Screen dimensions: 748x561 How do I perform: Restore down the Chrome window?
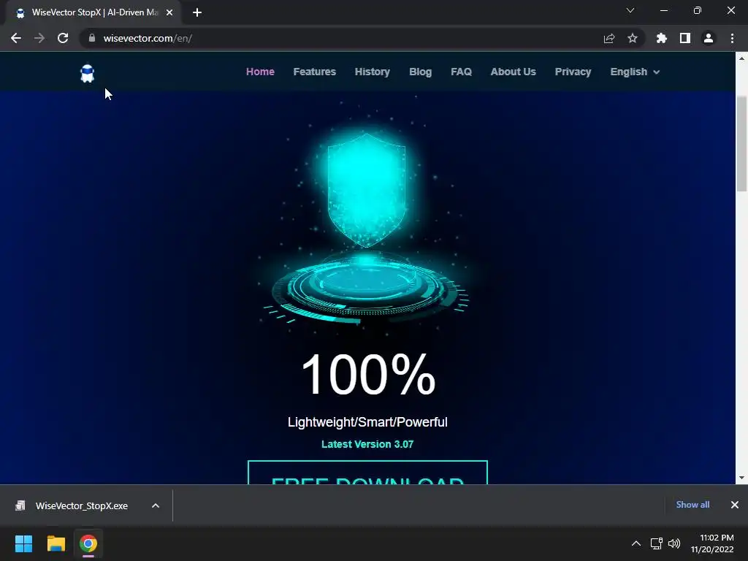tap(698, 10)
